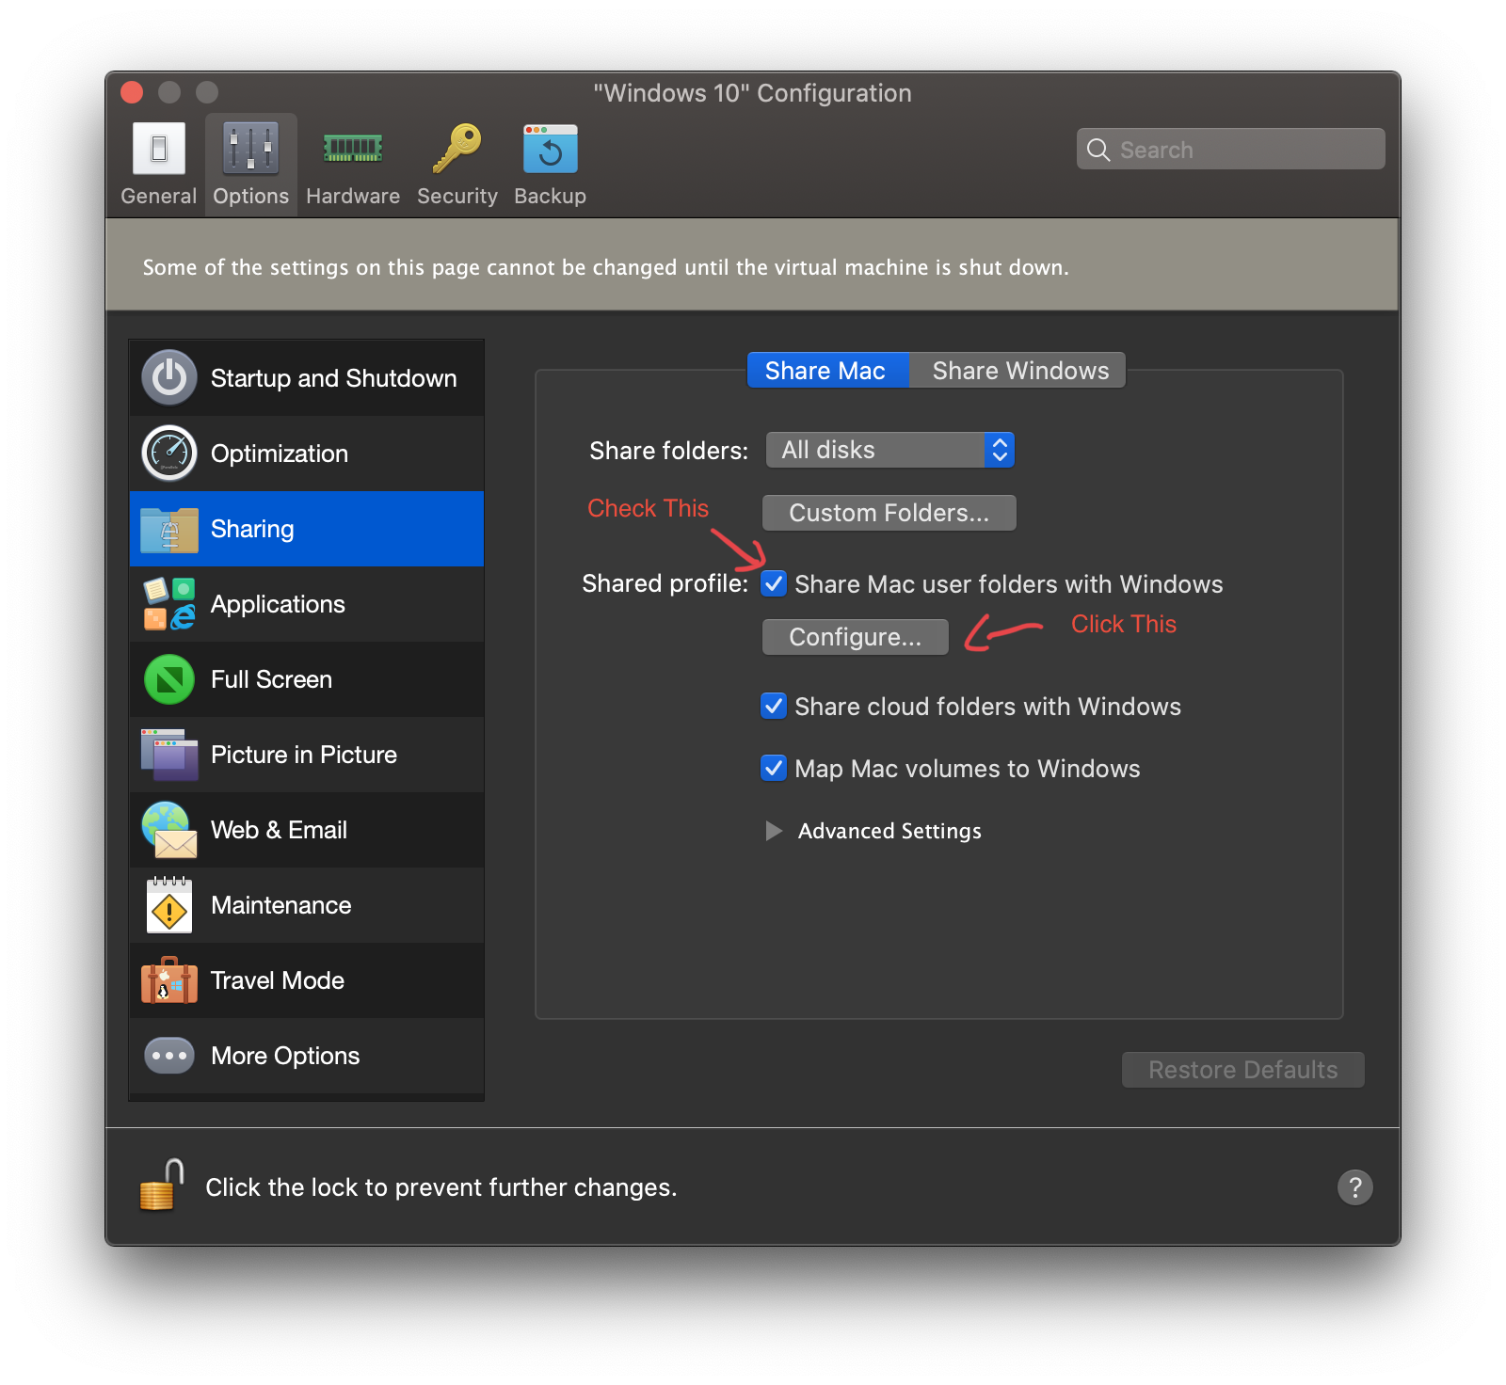Click the Applications sidebar icon
Viewport: 1506px width, 1385px height.
tap(169, 604)
